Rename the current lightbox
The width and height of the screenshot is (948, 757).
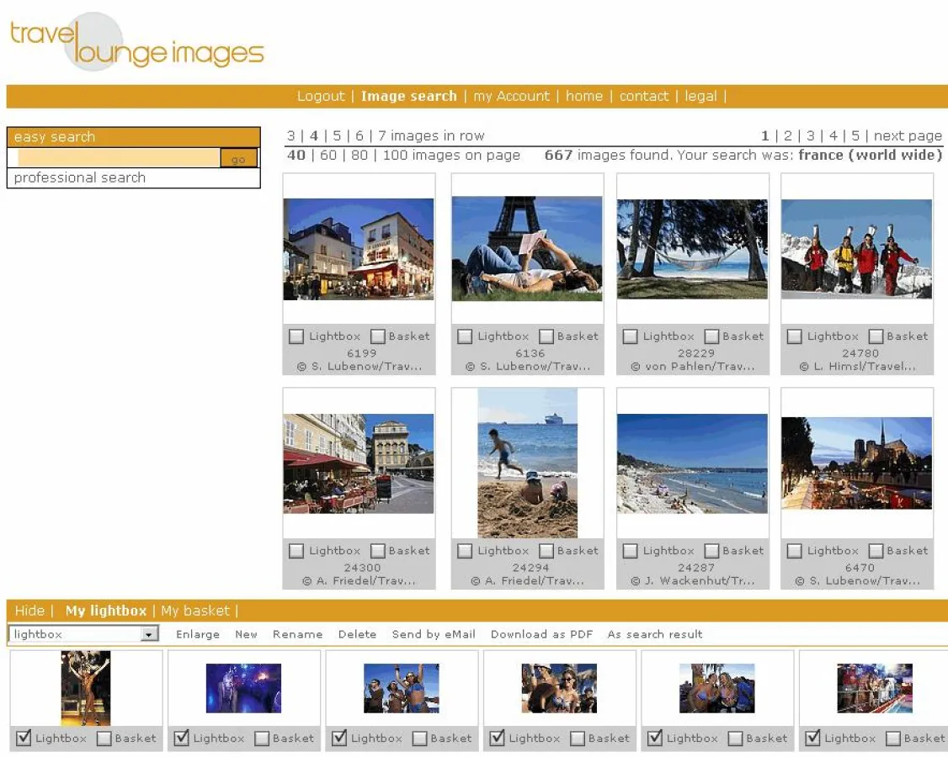[x=297, y=633]
